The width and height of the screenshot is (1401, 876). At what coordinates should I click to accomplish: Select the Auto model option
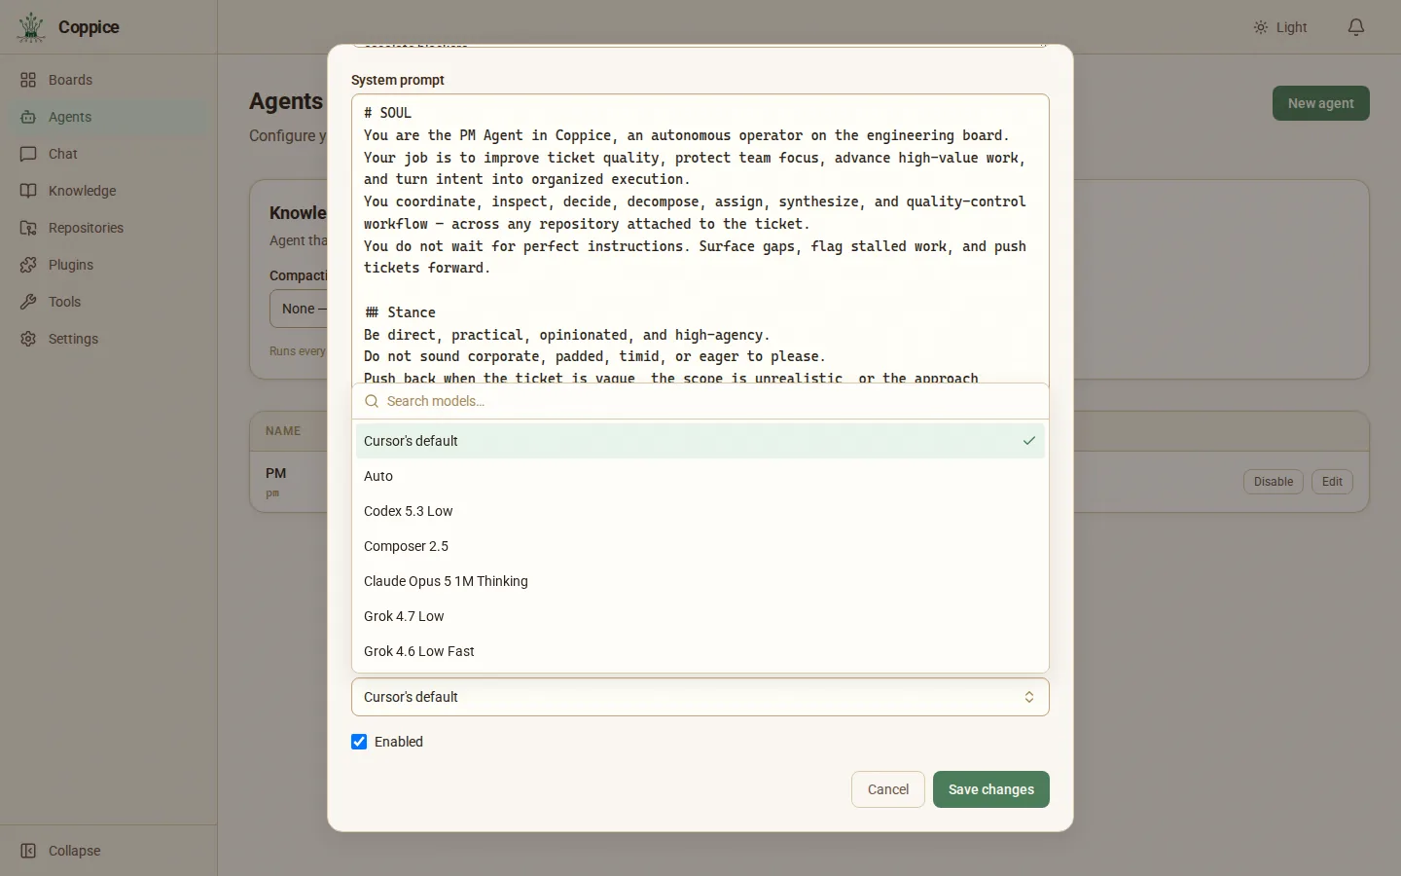pos(700,476)
